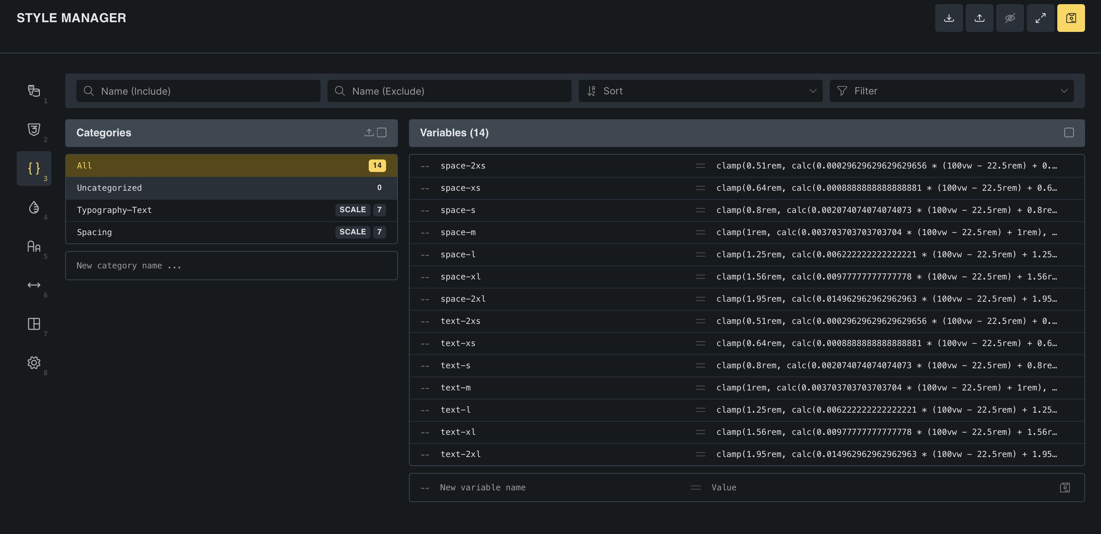Expand the Filter dropdown
Screen dimensions: 1101x534
[x=951, y=91]
